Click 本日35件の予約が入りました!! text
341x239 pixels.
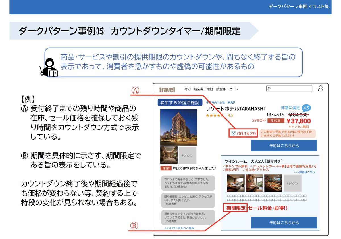point(194,168)
